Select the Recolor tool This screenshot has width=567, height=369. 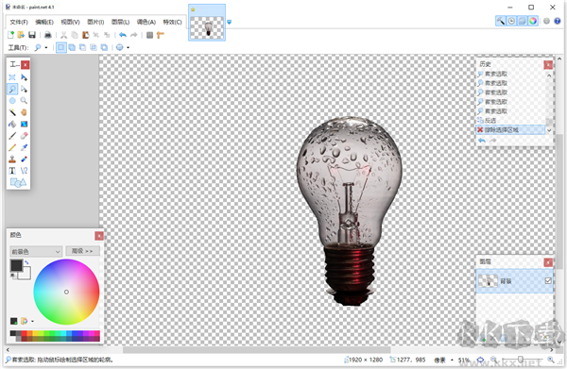point(24,159)
